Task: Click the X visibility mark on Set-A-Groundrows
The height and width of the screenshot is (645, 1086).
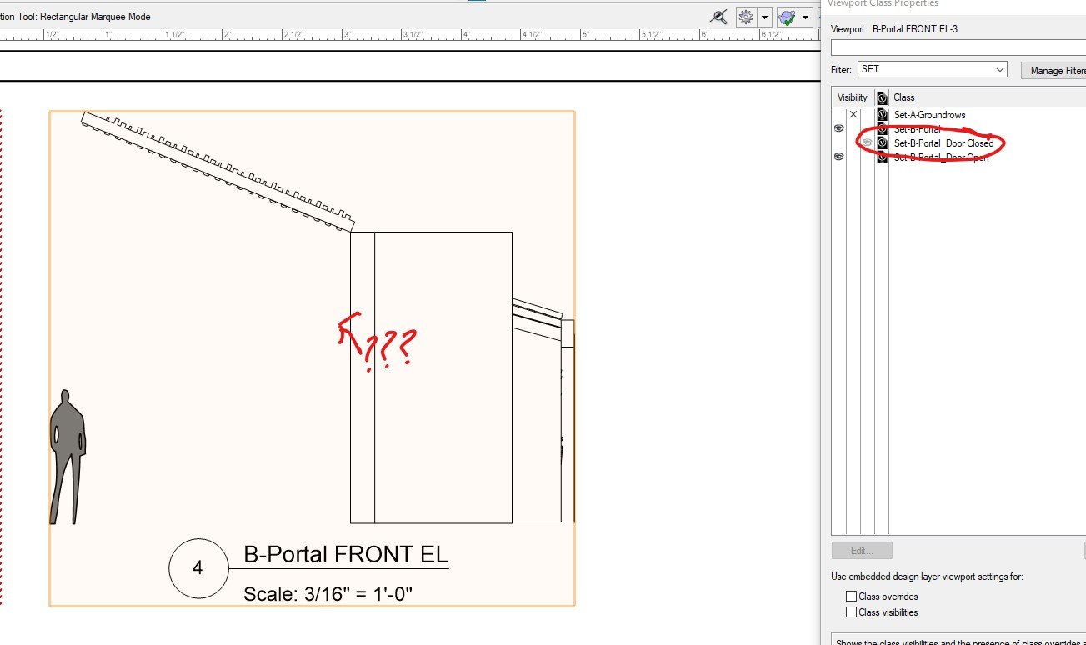Action: click(853, 114)
